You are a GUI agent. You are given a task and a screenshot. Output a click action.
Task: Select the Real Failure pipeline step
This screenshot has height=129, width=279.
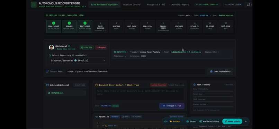click(54, 26)
